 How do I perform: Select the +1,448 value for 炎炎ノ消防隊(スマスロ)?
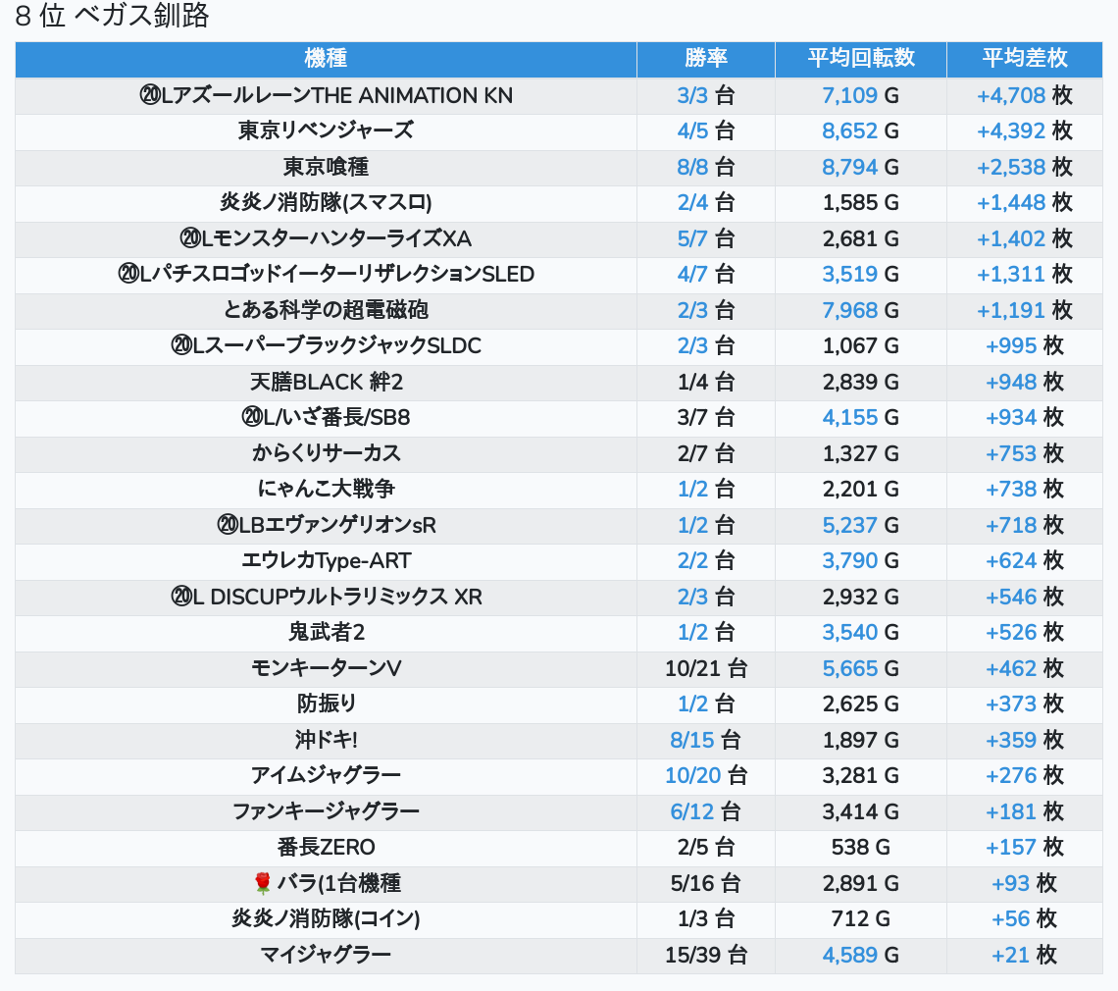pos(1011,202)
